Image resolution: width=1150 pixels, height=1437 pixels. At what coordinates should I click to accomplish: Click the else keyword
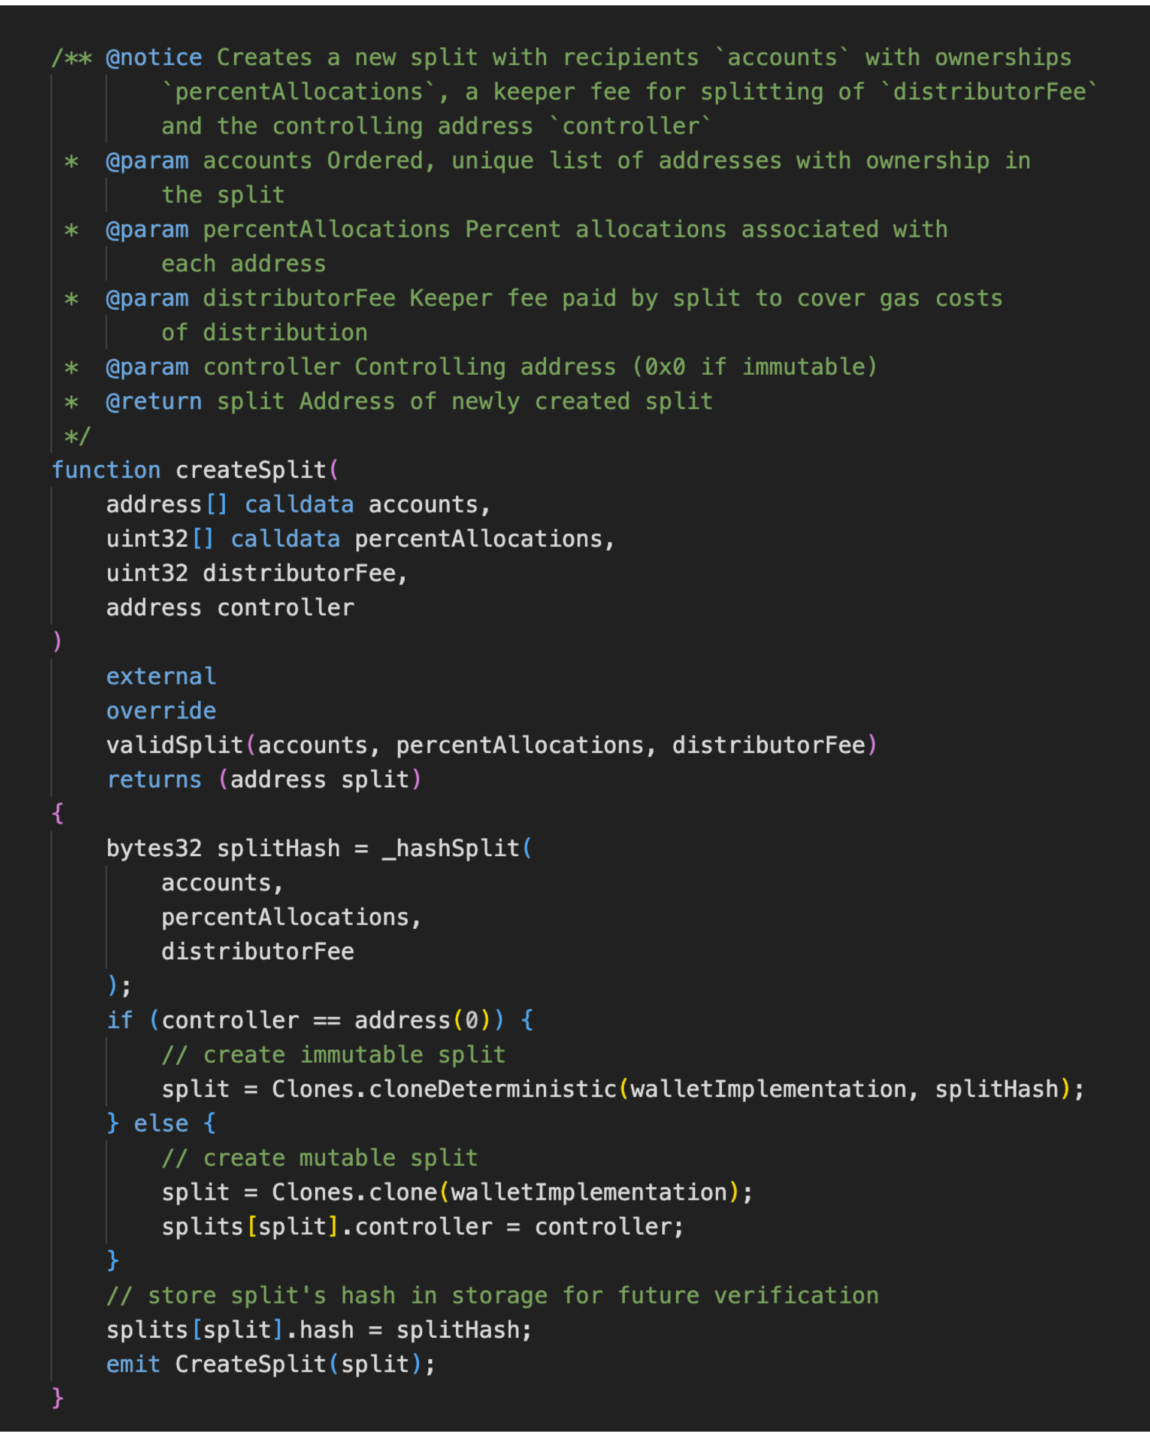tap(161, 1124)
